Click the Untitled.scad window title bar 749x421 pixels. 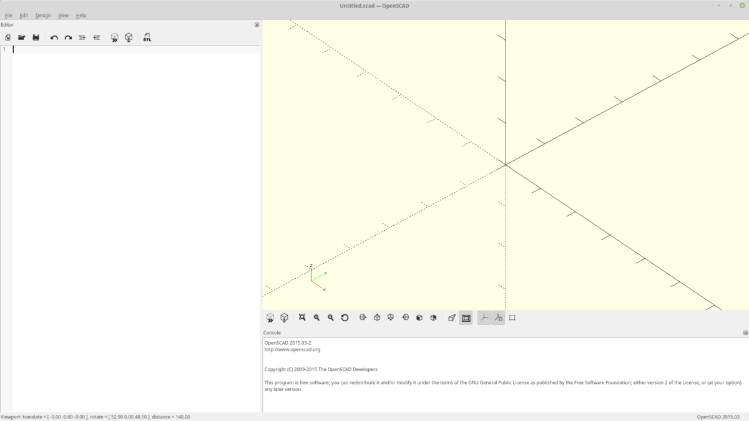point(374,6)
